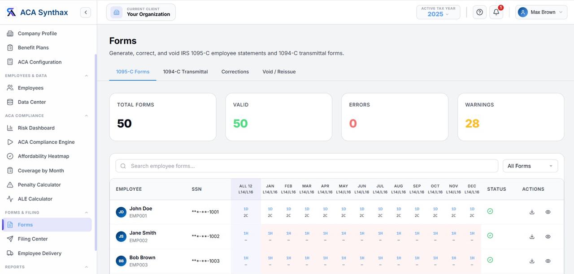Download Bob Brown's 1095-C form
This screenshot has width=574, height=274.
[x=532, y=261]
